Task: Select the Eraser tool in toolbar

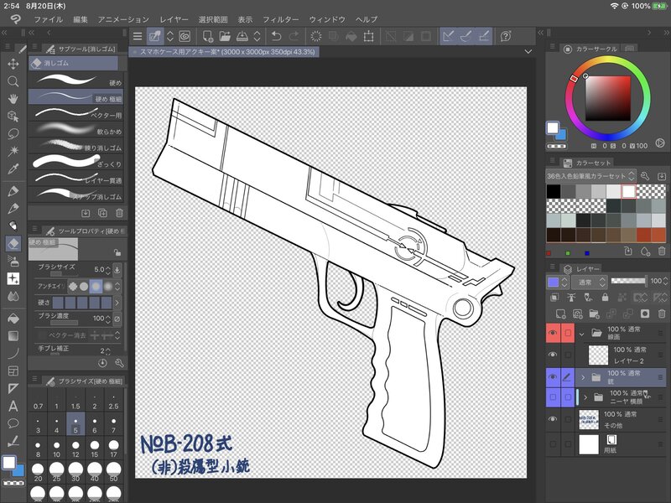Action: (13, 243)
